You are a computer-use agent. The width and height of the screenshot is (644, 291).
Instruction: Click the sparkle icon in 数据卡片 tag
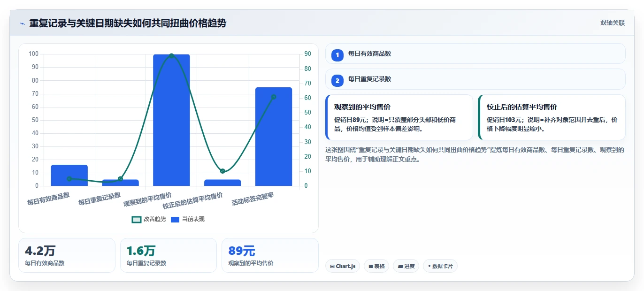pos(429,267)
